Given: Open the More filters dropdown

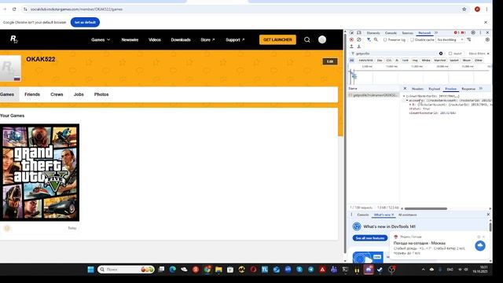Looking at the screenshot, I should [x=479, y=53].
